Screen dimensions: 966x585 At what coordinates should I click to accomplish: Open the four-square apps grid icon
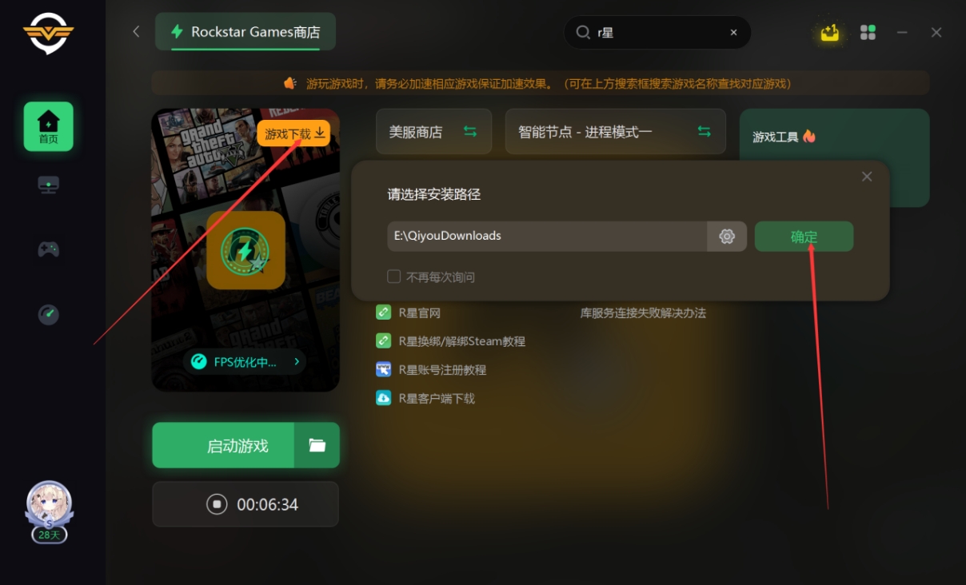(x=868, y=33)
